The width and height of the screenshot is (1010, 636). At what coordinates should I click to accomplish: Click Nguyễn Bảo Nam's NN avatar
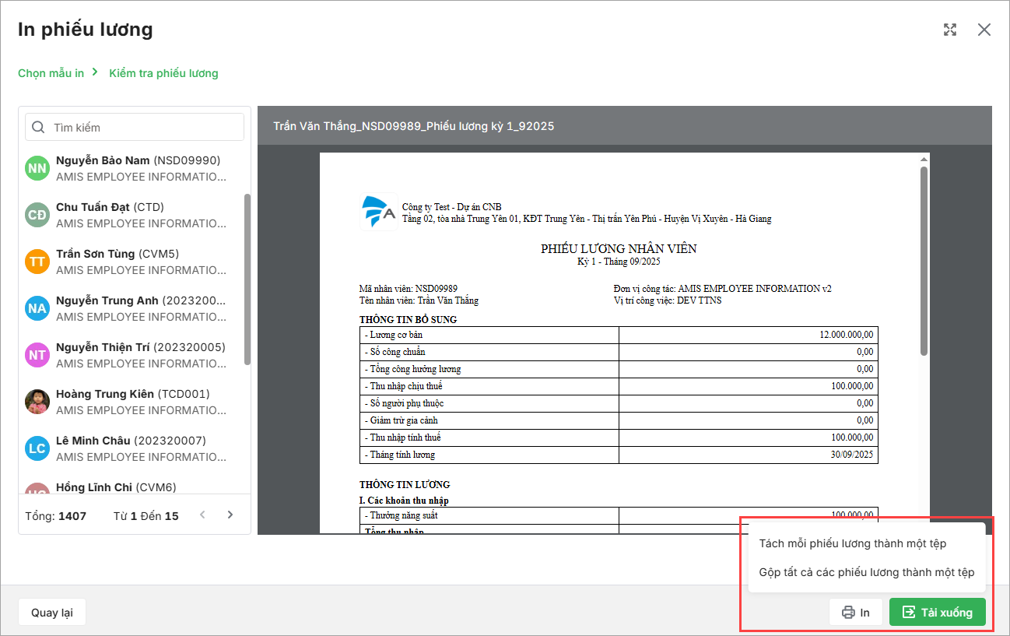tap(37, 168)
